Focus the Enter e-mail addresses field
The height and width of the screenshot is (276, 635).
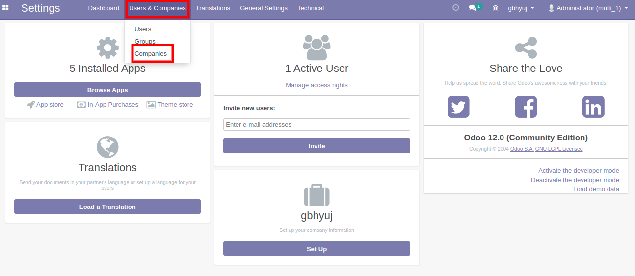(317, 125)
